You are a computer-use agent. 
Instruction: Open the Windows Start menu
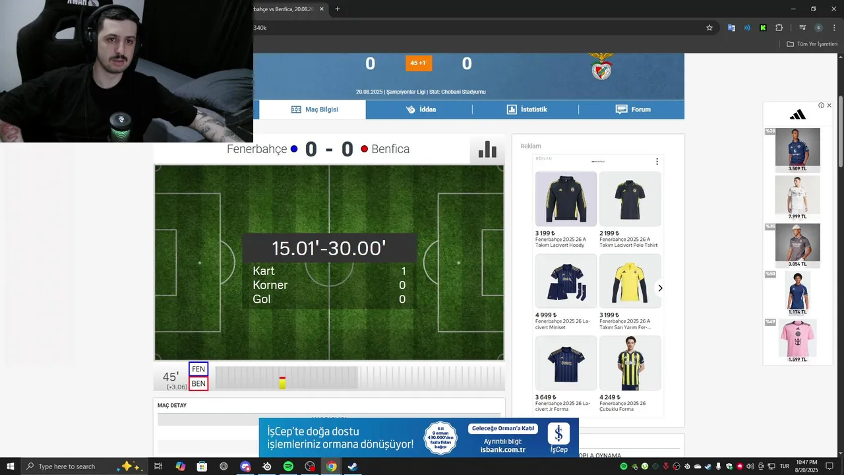coord(10,466)
